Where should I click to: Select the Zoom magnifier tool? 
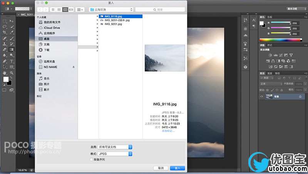click(12, 73)
